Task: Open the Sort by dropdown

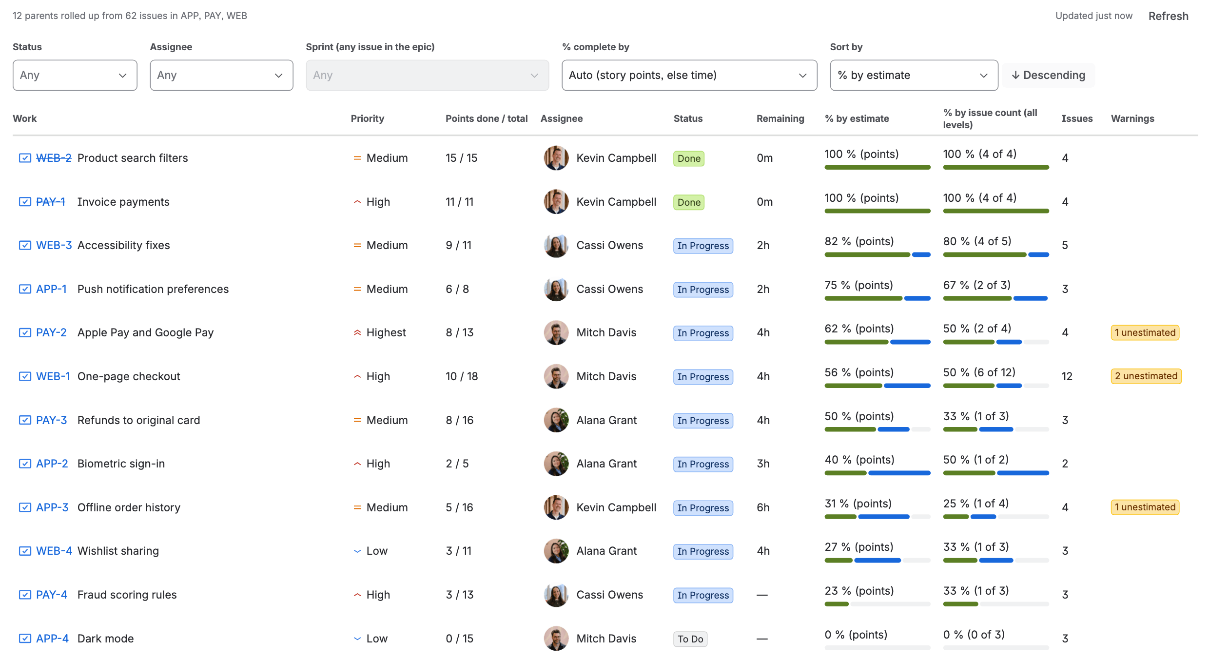Action: 914,75
